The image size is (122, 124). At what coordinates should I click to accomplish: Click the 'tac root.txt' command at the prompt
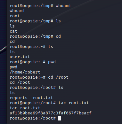[x=74, y=103]
